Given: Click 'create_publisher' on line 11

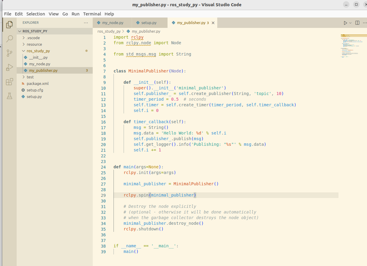Looking at the screenshot, I should click(211, 94).
